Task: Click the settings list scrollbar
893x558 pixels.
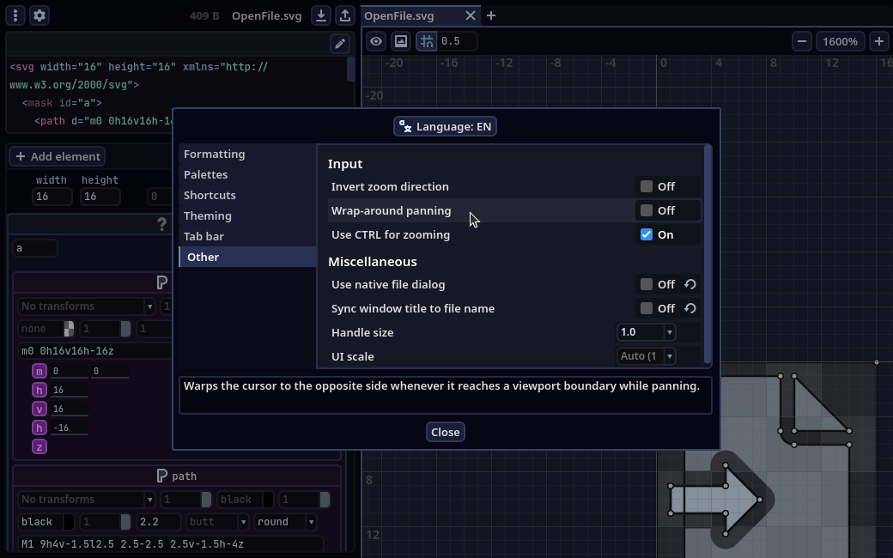Action: point(708,254)
